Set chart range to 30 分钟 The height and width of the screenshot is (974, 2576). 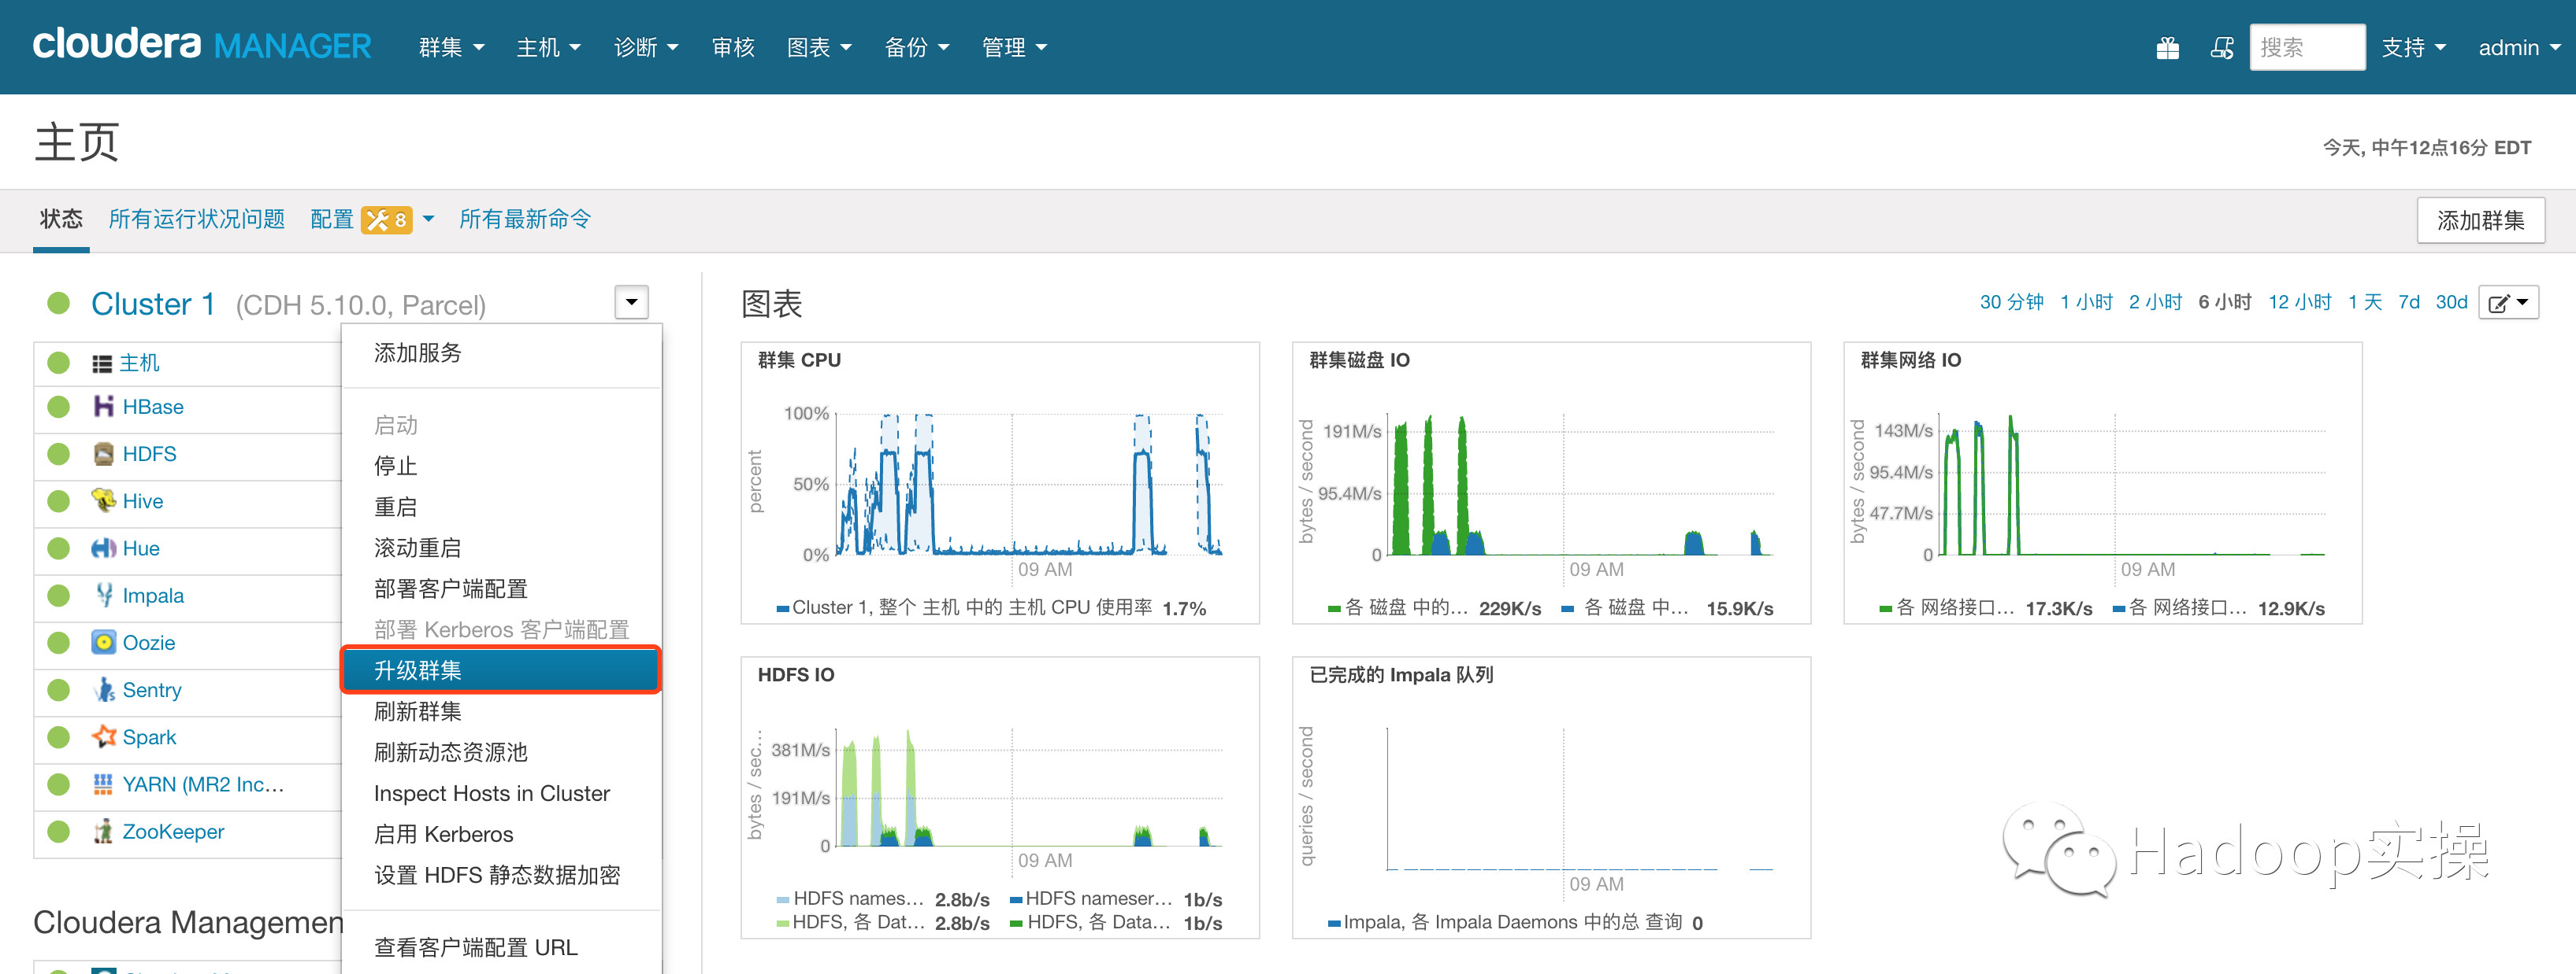point(2012,301)
